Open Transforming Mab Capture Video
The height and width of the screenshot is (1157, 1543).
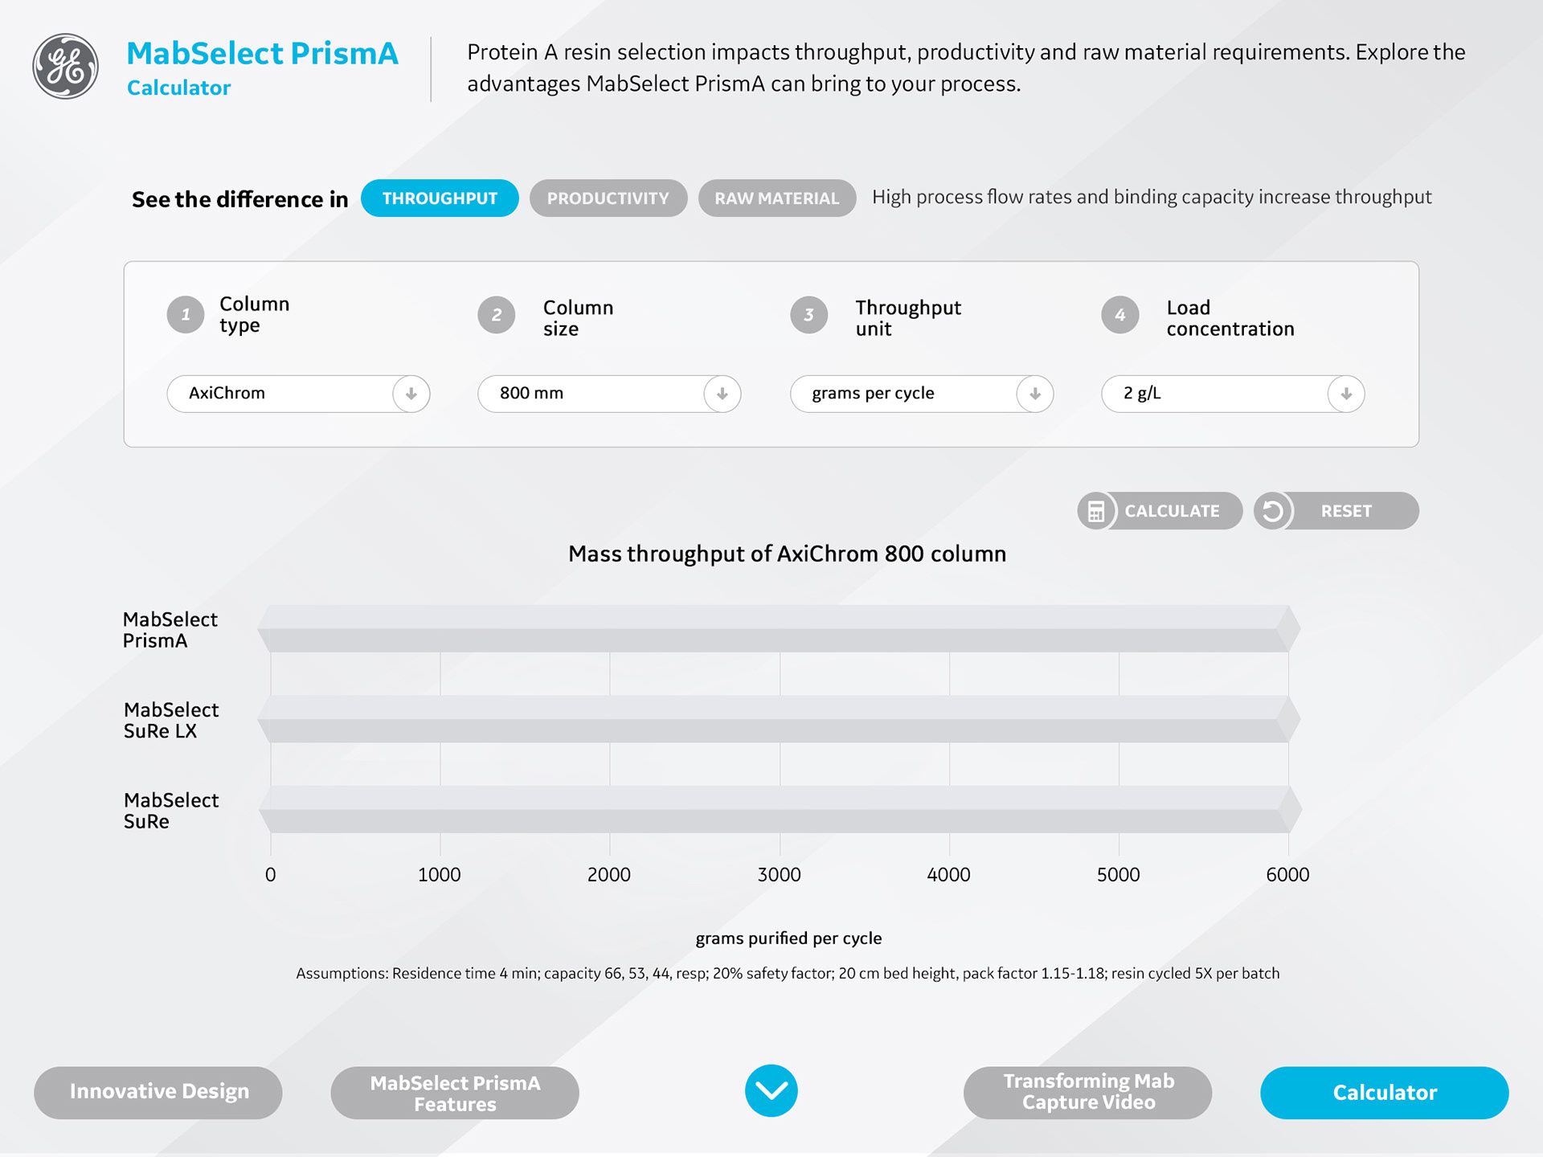(1087, 1092)
